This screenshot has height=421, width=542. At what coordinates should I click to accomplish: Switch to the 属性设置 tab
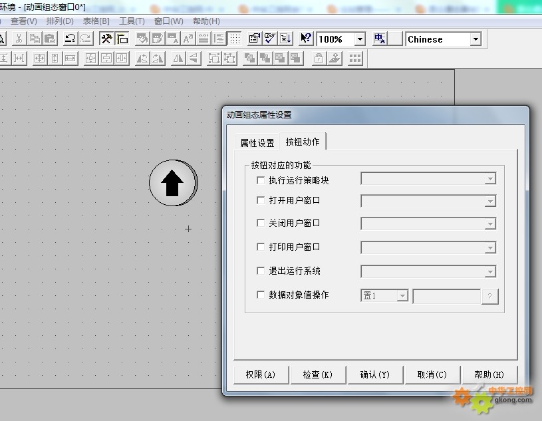tap(257, 143)
